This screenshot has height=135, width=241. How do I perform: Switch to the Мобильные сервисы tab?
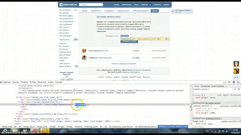[140, 11]
